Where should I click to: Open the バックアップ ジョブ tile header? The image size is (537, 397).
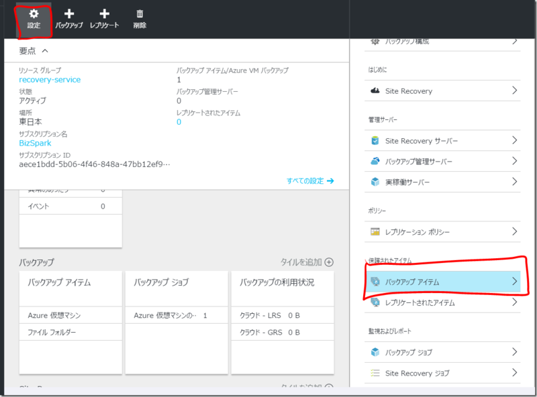point(177,288)
